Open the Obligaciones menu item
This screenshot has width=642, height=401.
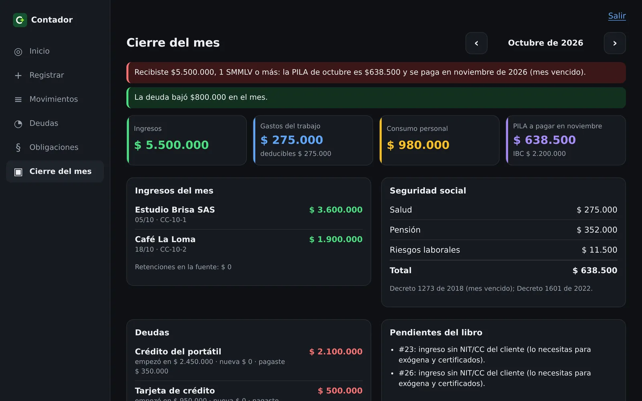click(x=55, y=147)
